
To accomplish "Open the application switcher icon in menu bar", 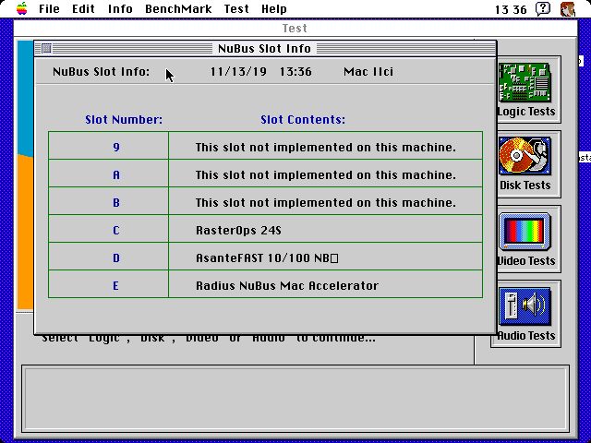I will point(568,8).
